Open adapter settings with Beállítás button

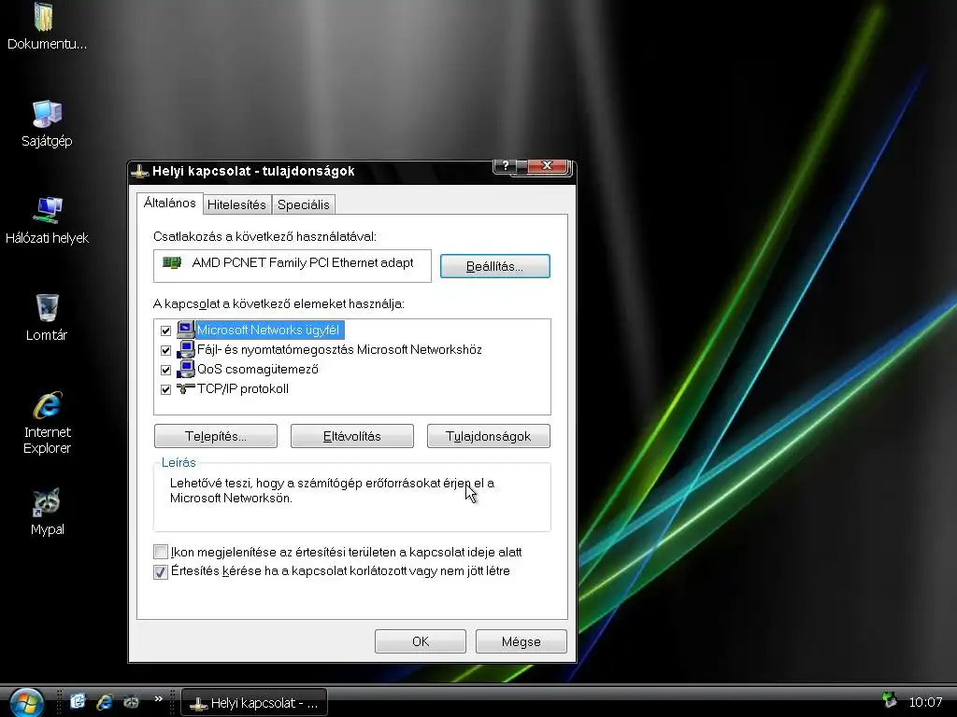[495, 266]
